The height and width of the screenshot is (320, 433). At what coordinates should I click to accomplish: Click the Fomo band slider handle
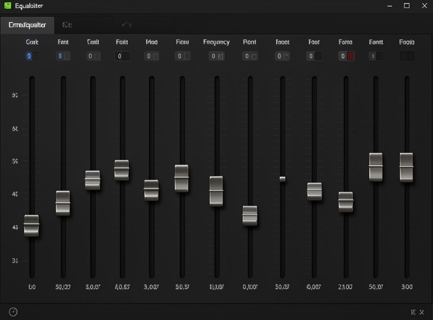tap(346, 202)
